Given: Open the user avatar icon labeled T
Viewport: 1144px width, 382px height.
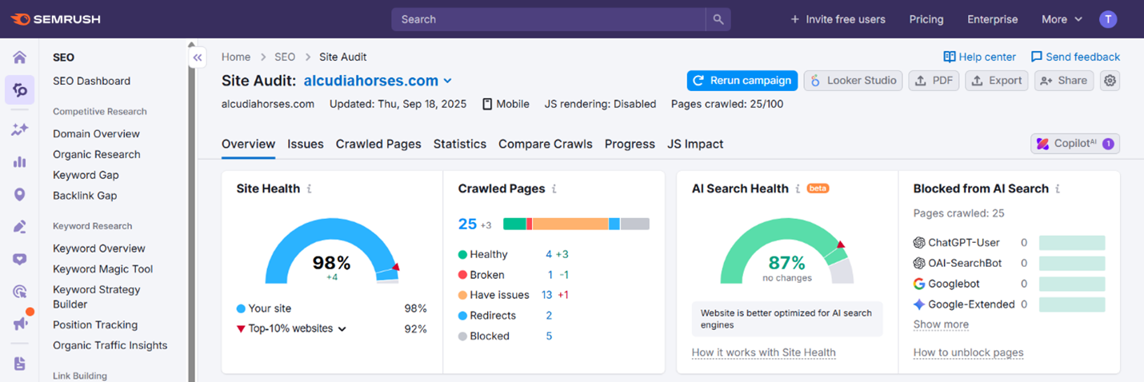Looking at the screenshot, I should coord(1107,19).
